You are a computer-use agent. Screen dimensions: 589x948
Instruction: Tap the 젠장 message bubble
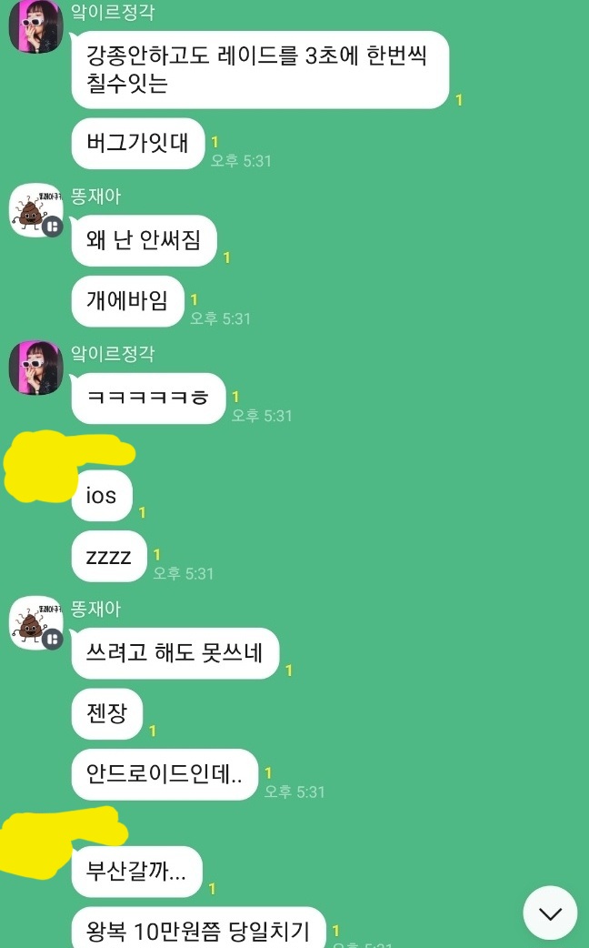[x=107, y=713]
